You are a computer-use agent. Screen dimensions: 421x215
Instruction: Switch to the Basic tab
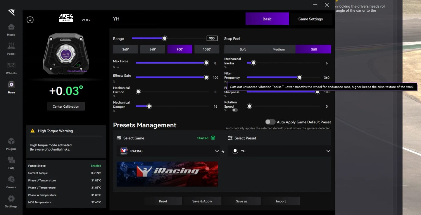(267, 19)
